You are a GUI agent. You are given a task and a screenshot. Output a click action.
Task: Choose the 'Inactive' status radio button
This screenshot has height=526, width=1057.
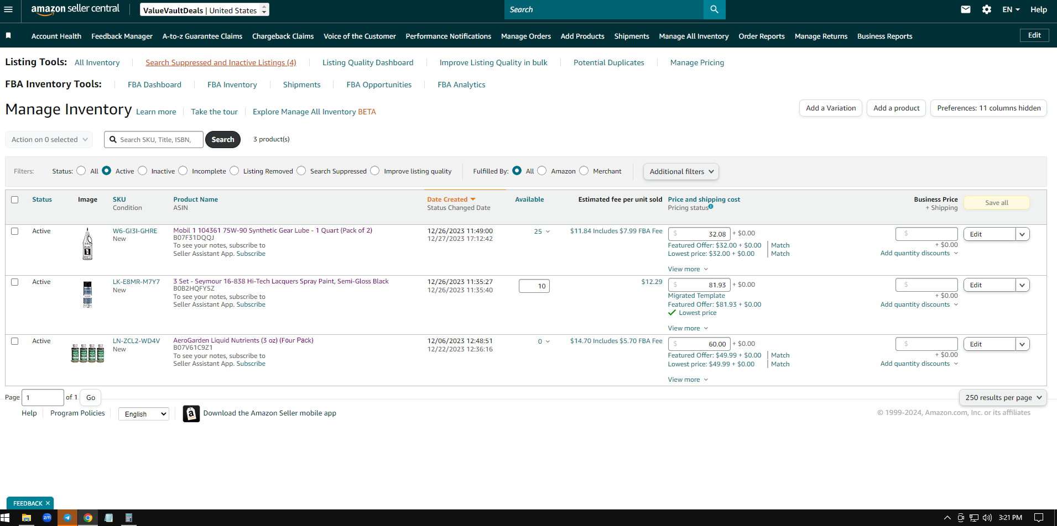click(143, 171)
